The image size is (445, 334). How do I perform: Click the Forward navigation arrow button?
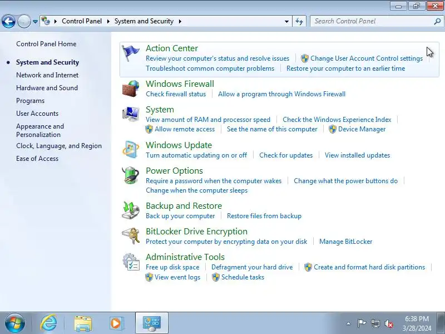point(24,21)
